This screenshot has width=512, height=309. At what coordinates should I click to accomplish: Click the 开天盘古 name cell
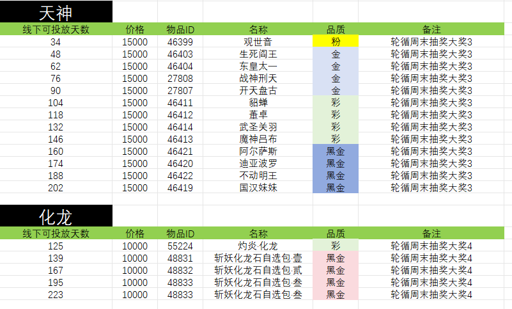(258, 90)
